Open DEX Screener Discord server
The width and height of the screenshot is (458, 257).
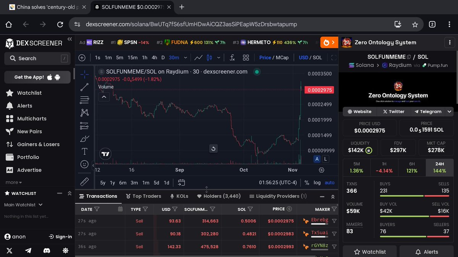tap(47, 250)
